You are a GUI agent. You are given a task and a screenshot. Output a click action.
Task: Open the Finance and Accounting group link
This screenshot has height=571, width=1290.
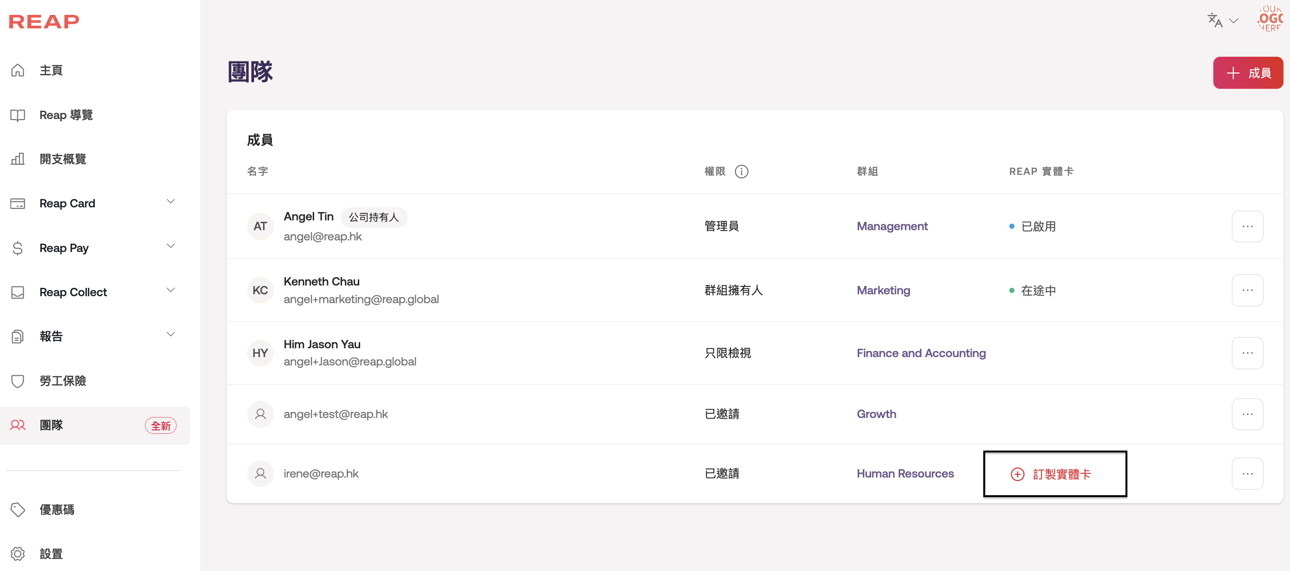[921, 353]
